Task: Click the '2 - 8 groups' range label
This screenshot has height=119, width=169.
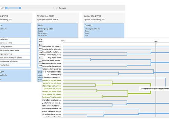Action: point(61,8)
